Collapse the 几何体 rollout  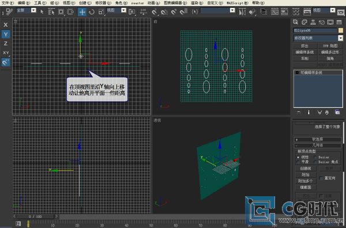click(318, 145)
